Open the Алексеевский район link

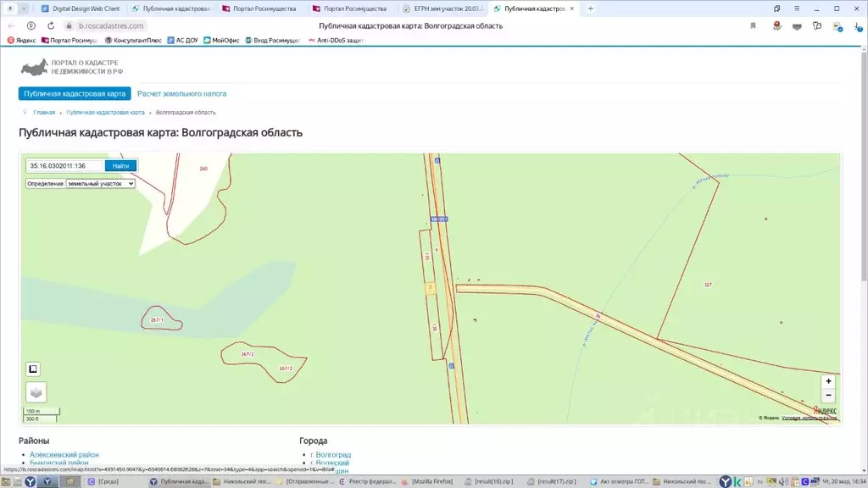64,455
